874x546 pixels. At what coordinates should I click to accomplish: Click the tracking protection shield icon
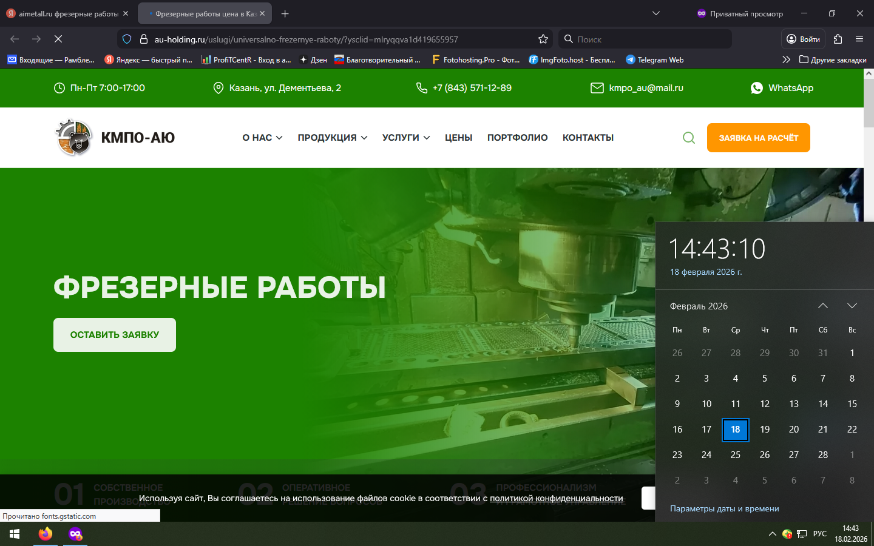pos(127,39)
